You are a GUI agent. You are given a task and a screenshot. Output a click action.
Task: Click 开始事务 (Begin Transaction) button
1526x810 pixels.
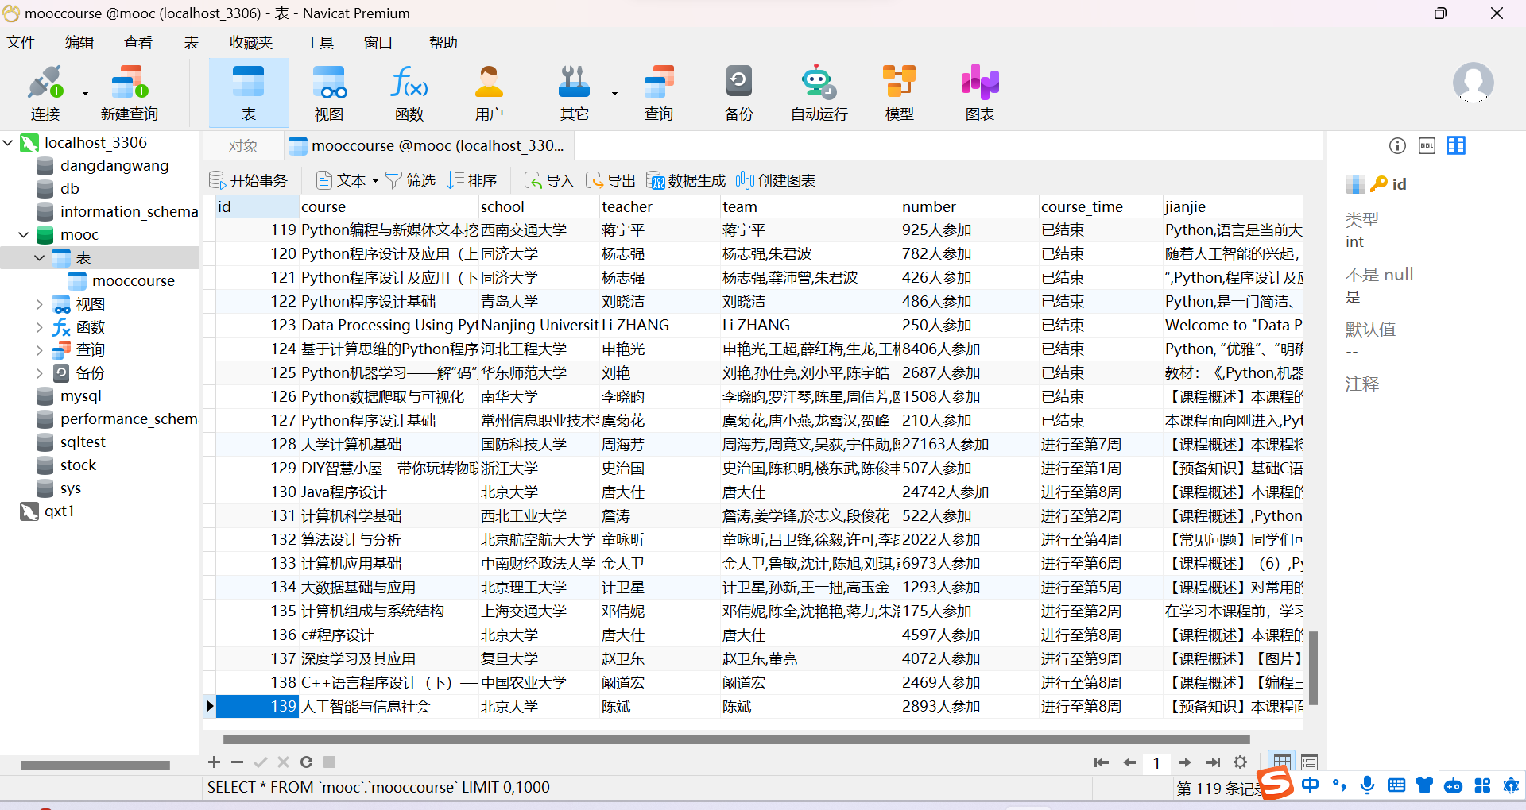pyautogui.click(x=248, y=181)
